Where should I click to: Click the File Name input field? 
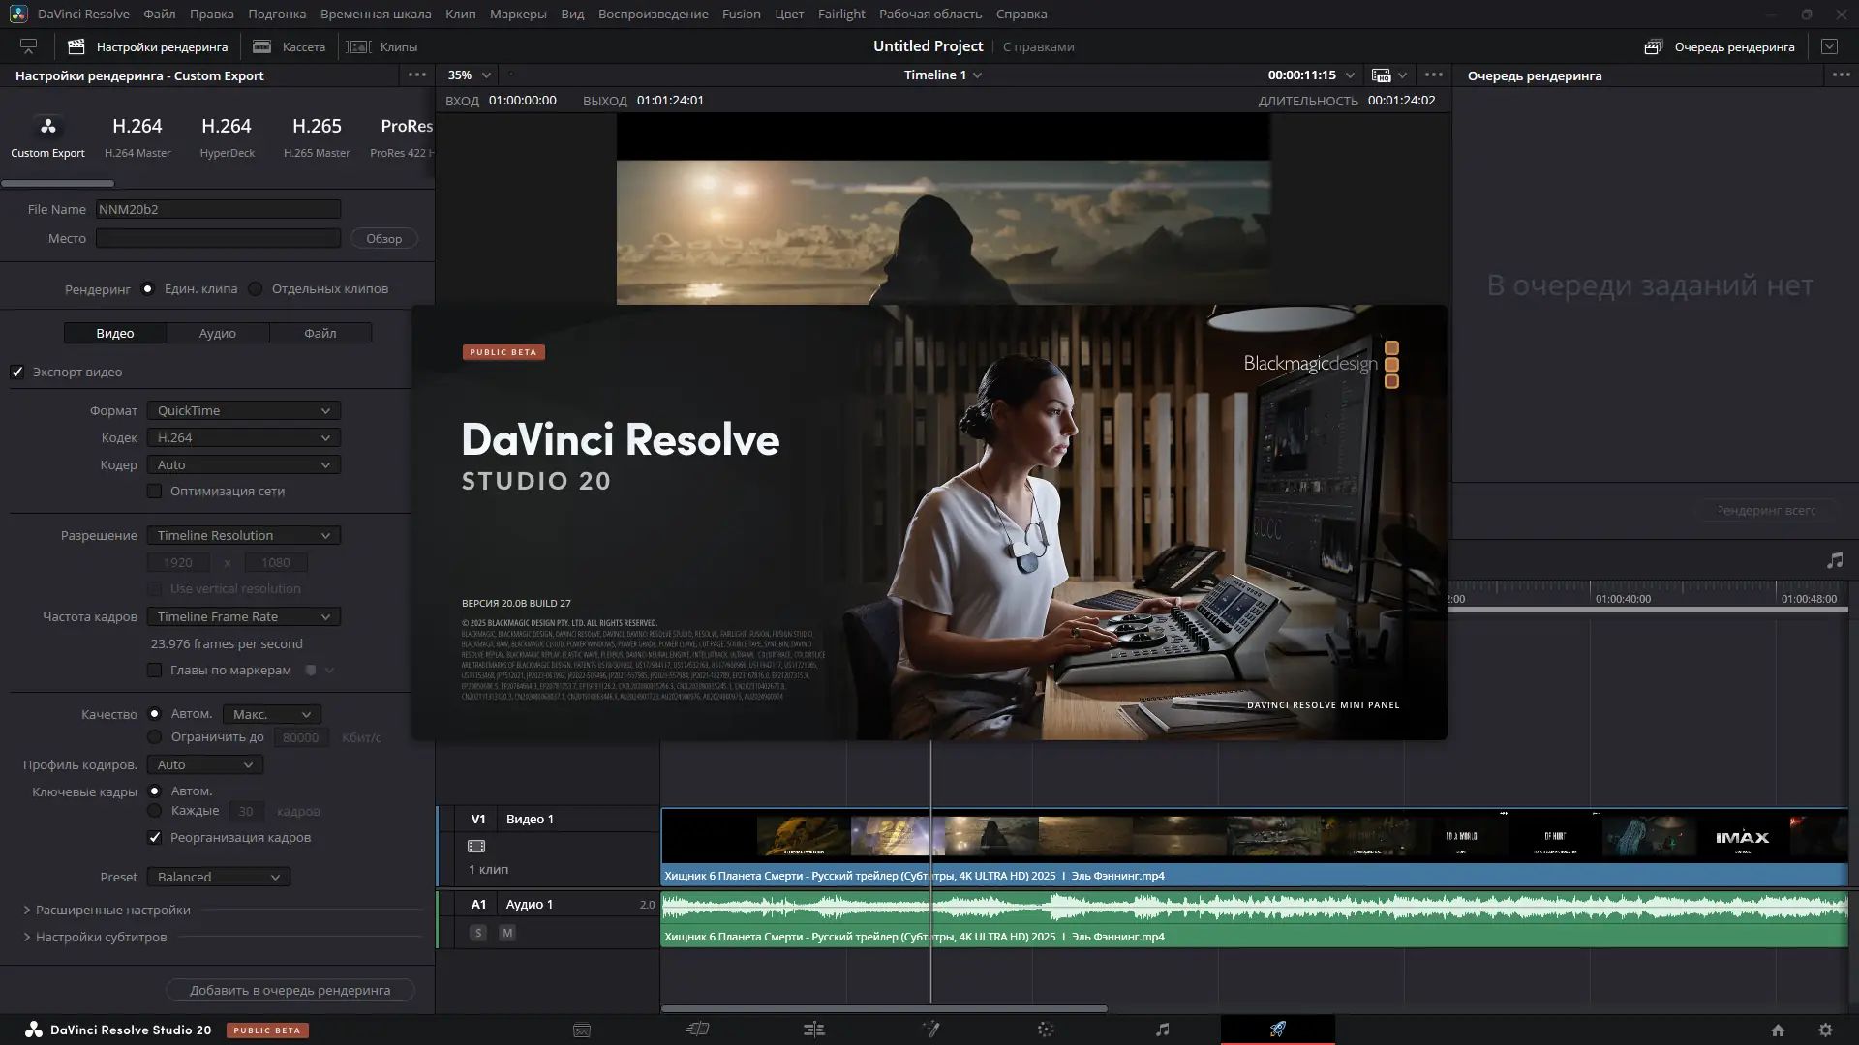[x=218, y=209]
